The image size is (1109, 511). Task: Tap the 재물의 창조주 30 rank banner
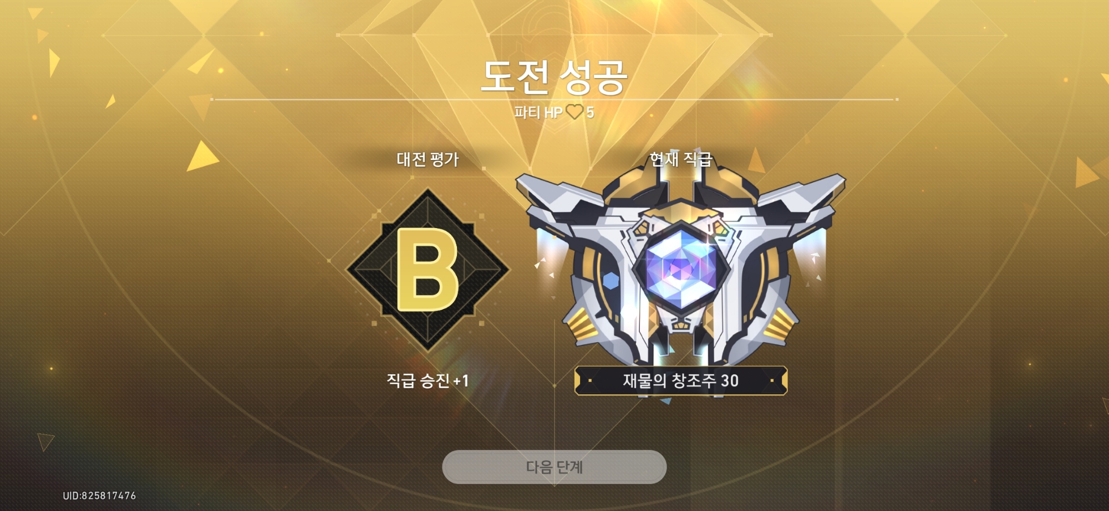(681, 381)
